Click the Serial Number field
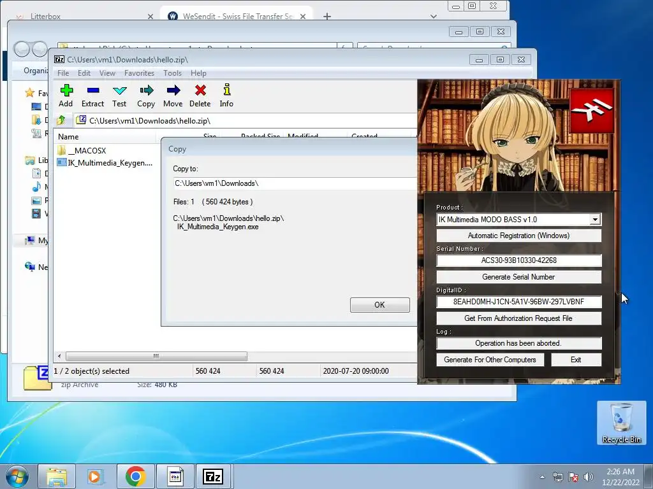The width and height of the screenshot is (653, 489). (x=519, y=260)
